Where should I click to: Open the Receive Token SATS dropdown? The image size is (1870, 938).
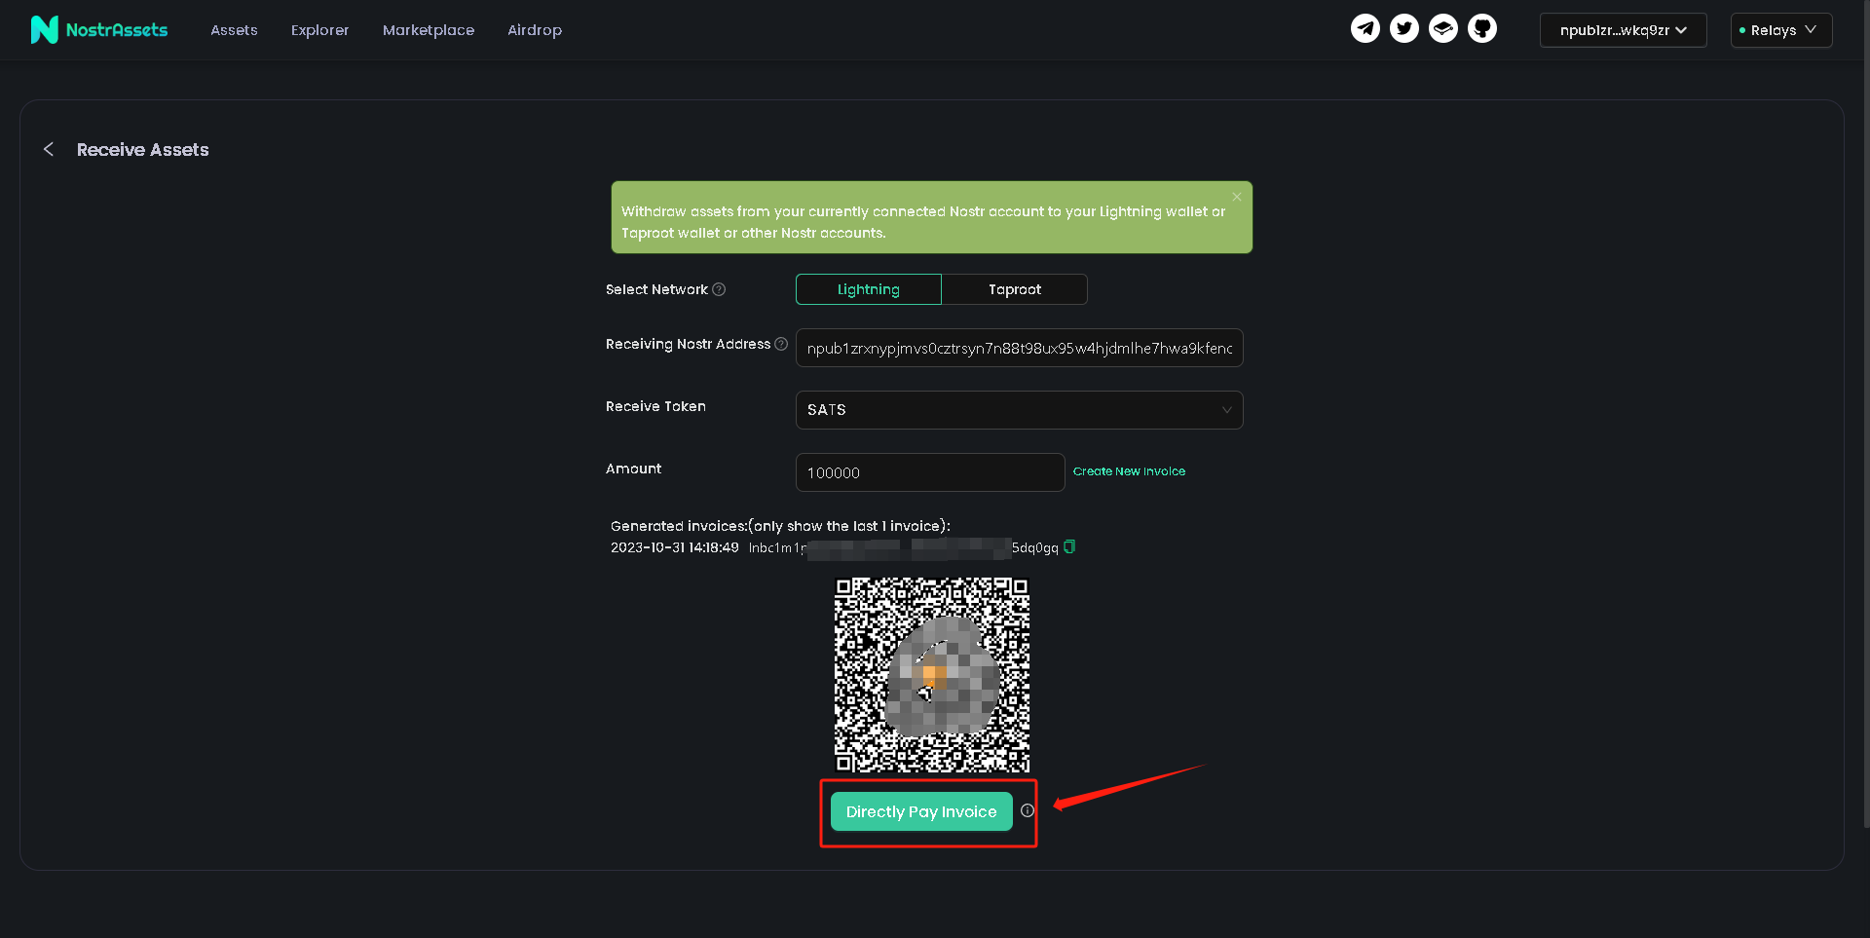coord(1019,410)
